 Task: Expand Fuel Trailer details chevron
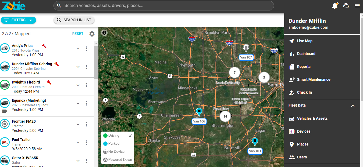click(78, 143)
